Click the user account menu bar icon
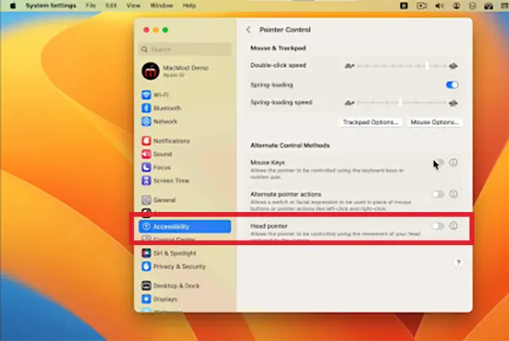 (456, 6)
